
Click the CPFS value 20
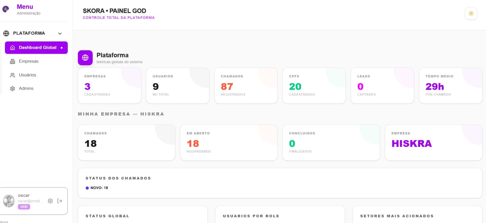click(x=295, y=86)
